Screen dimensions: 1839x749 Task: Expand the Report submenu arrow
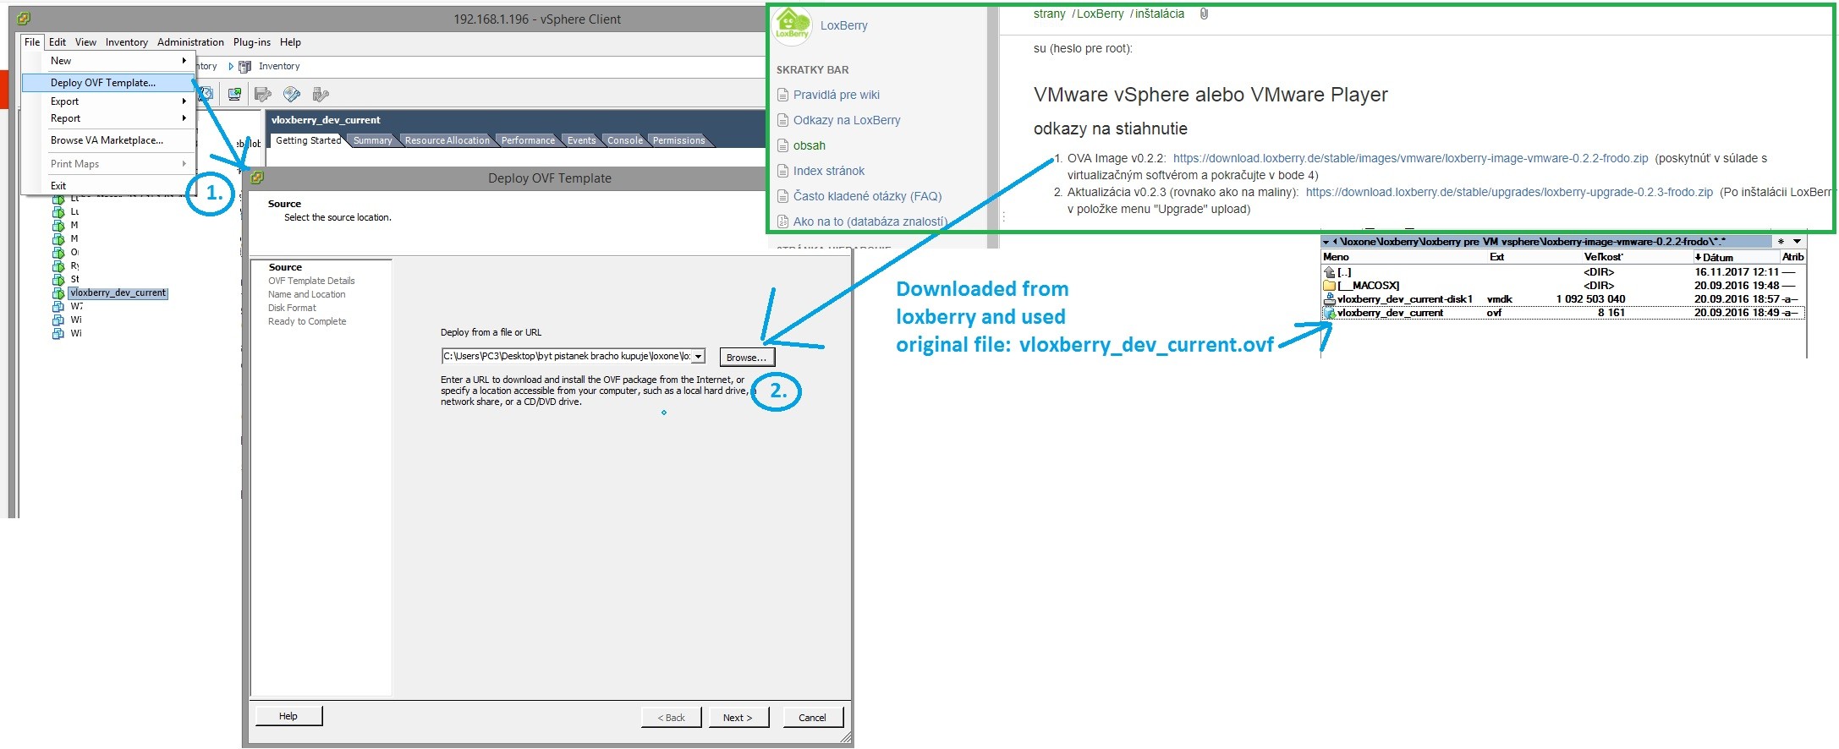[184, 118]
